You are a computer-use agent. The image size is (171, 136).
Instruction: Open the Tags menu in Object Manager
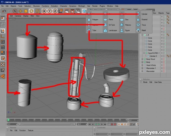tap(168, 13)
